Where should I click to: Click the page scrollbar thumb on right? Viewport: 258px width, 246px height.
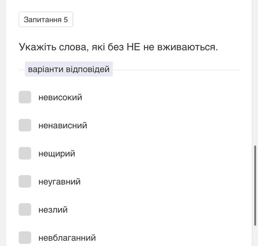click(255, 185)
